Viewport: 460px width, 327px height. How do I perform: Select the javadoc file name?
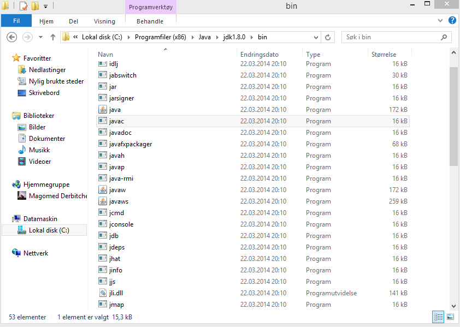[120, 133]
